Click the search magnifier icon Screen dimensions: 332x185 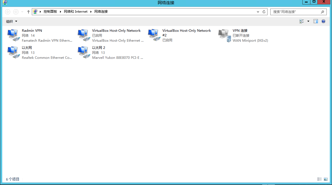tap(322, 12)
